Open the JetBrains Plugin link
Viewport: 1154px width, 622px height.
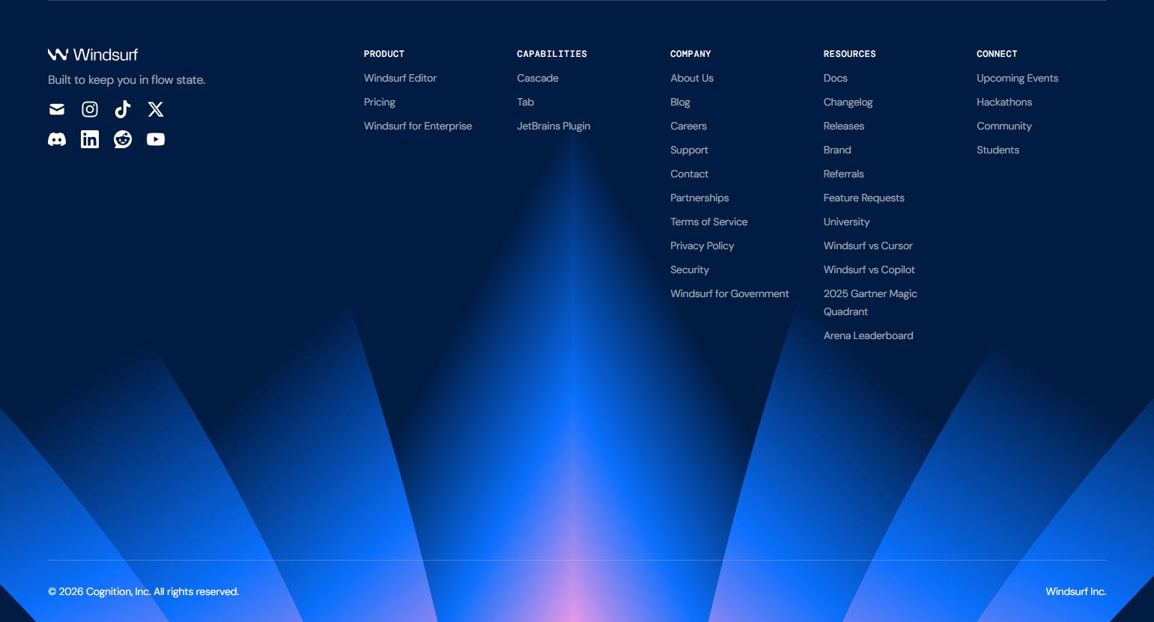553,126
